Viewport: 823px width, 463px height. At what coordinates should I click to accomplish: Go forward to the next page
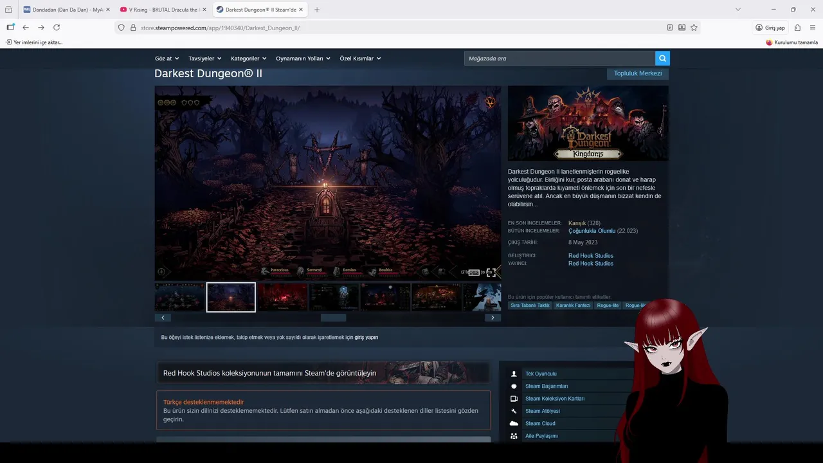click(x=41, y=28)
